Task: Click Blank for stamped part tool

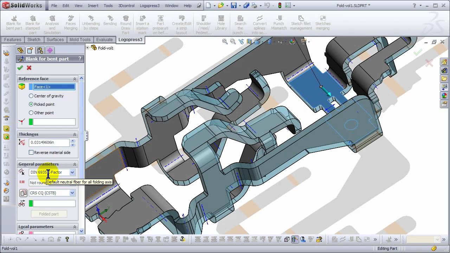Action: pos(33,23)
